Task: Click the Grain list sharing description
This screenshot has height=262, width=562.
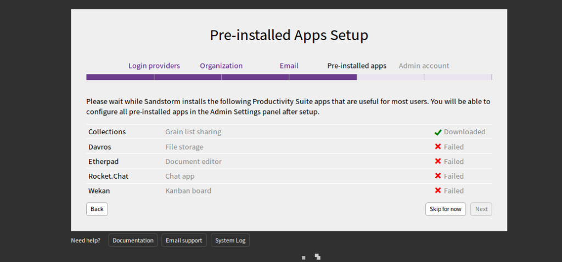Action: [x=193, y=132]
